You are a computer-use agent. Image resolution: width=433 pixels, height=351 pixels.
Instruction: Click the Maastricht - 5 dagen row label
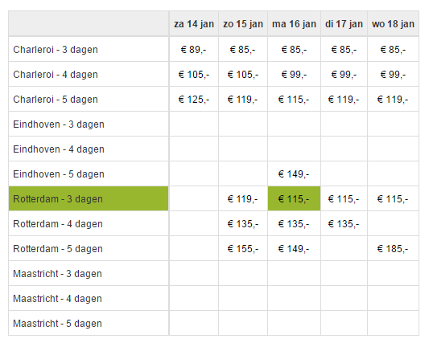point(57,323)
